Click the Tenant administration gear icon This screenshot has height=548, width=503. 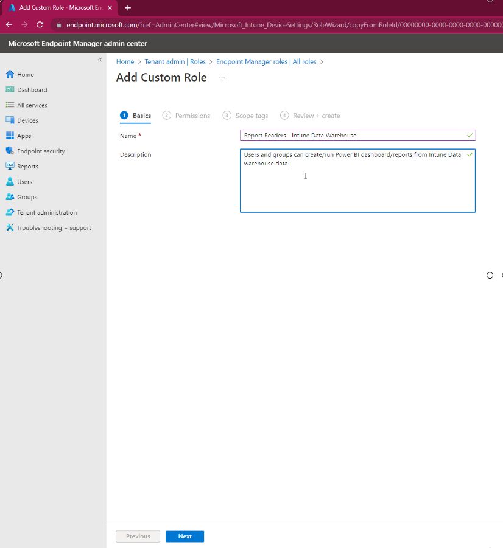point(10,212)
